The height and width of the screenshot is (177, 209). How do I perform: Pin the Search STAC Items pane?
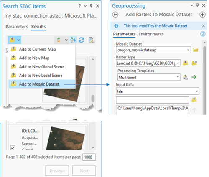click(91, 6)
